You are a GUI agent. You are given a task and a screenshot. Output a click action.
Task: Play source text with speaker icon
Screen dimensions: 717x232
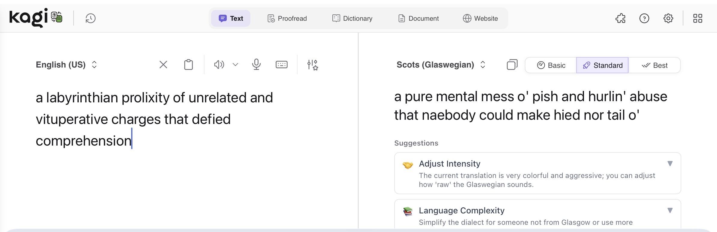219,65
